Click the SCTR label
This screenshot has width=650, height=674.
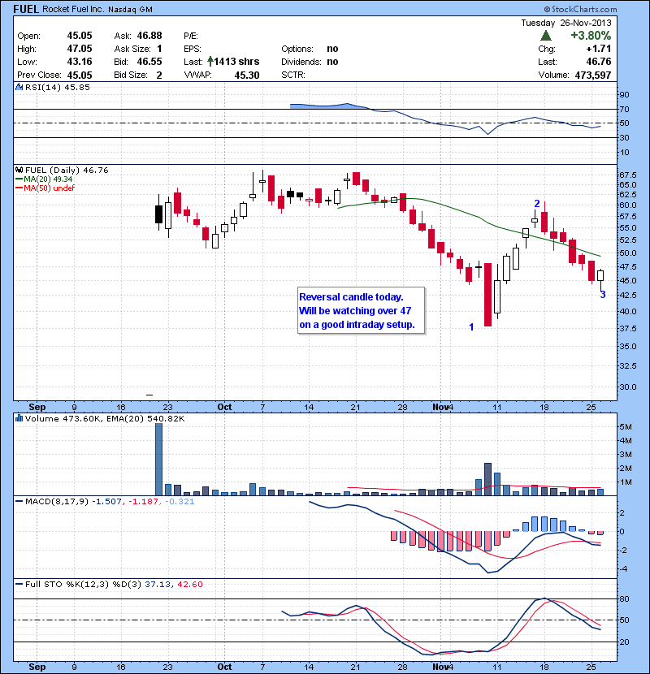[293, 75]
